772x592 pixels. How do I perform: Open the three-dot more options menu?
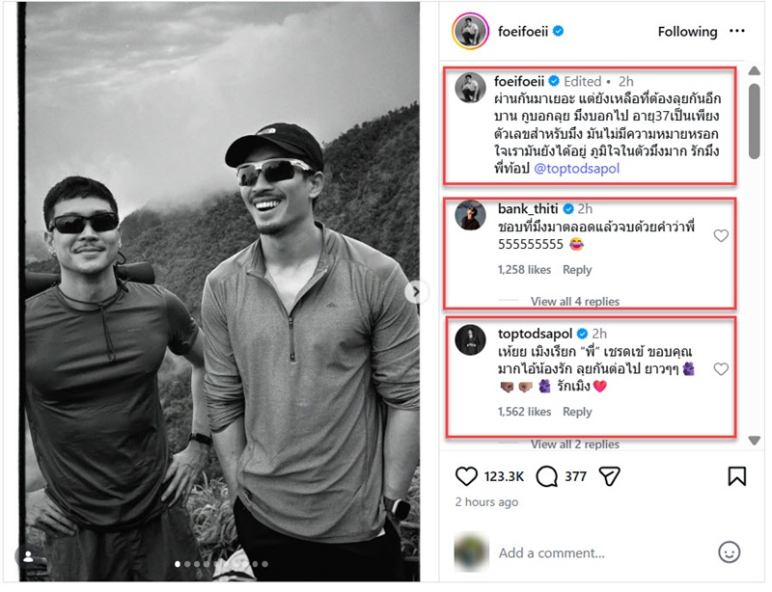(x=737, y=32)
